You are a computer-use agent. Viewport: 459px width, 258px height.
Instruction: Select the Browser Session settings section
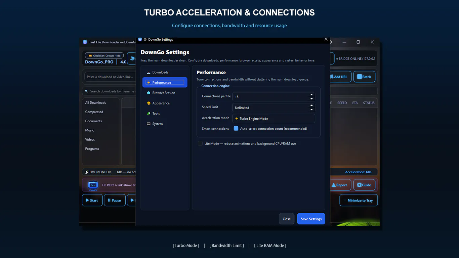click(x=165, y=93)
